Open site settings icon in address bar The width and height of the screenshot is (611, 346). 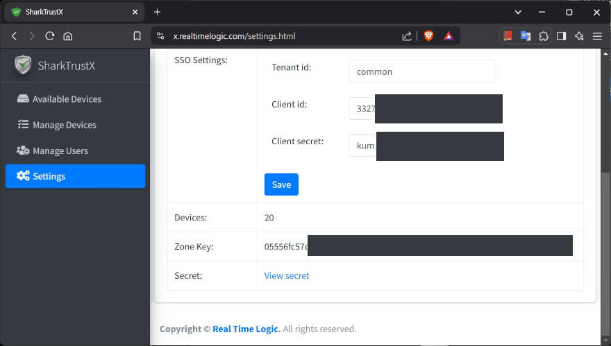coord(160,36)
